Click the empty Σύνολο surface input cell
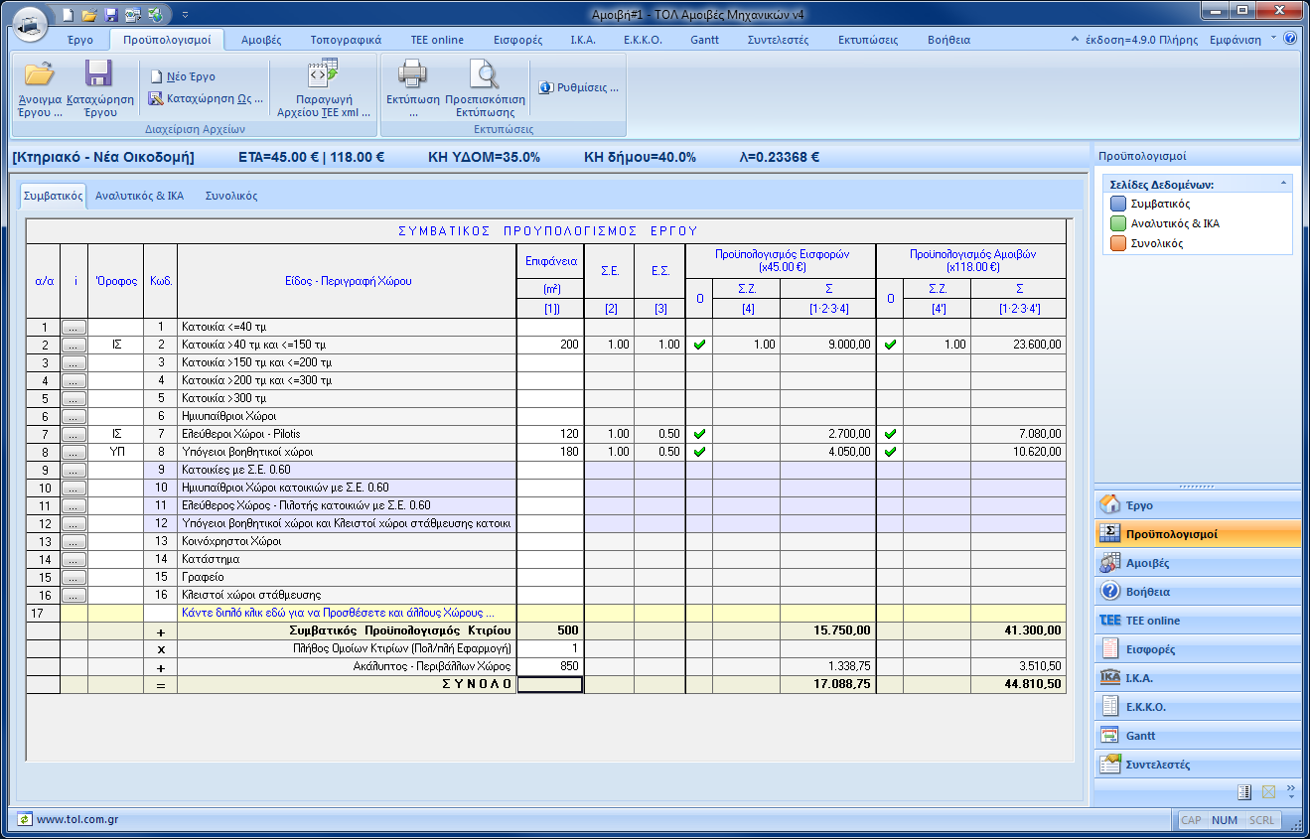Image resolution: width=1310 pixels, height=839 pixels. point(550,684)
